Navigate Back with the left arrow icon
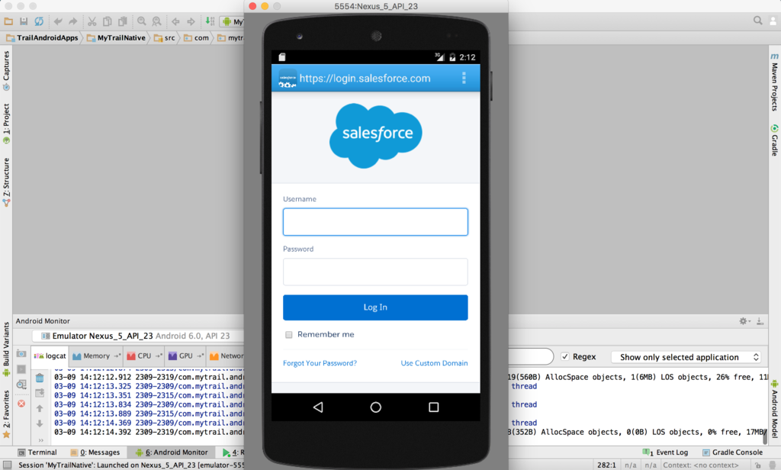This screenshot has width=781, height=470. 176,21
